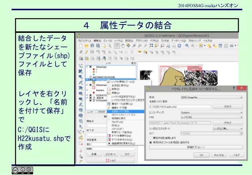Click the Add Raster Layer sidebar icon
The height and width of the screenshot is (175, 252).
(x=81, y=71)
